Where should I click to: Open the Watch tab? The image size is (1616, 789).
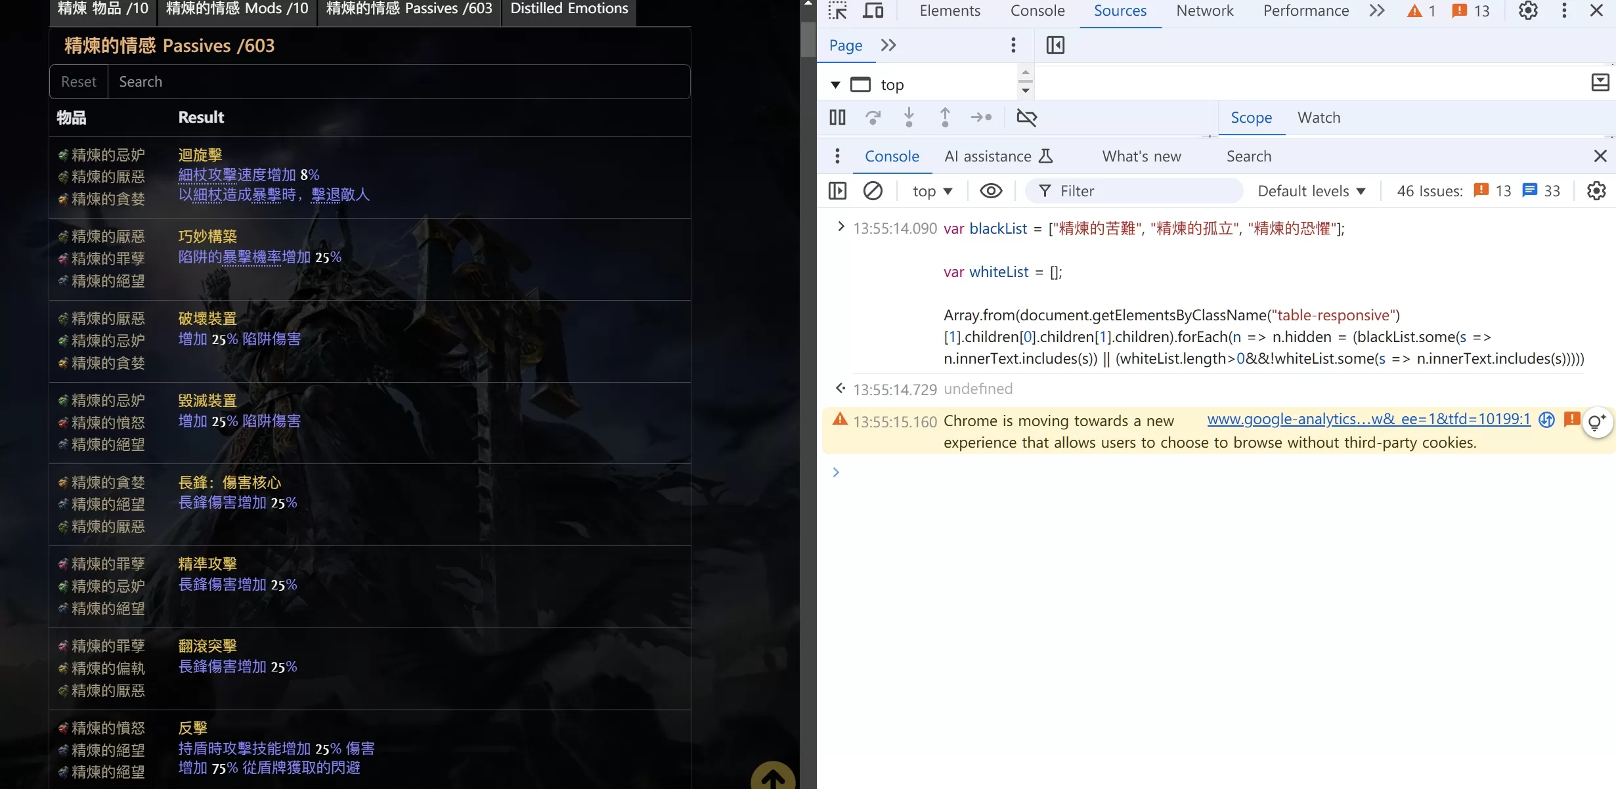point(1319,117)
